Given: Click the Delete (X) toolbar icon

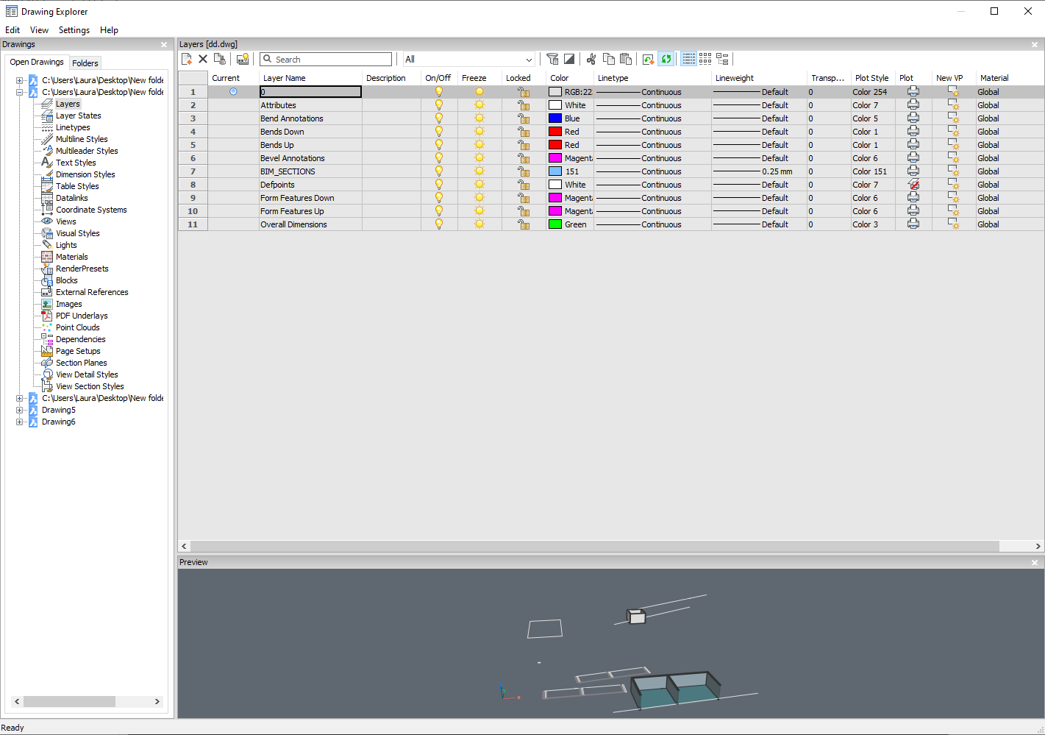Looking at the screenshot, I should 203,59.
